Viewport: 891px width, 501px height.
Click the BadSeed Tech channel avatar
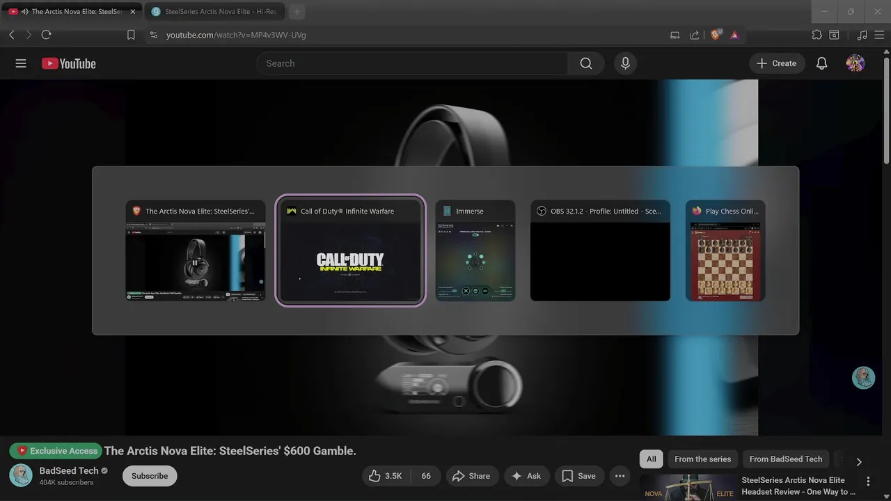tap(21, 476)
